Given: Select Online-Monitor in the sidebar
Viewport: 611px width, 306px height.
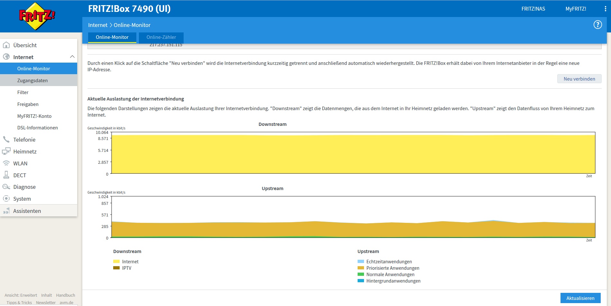Looking at the screenshot, I should [x=39, y=68].
